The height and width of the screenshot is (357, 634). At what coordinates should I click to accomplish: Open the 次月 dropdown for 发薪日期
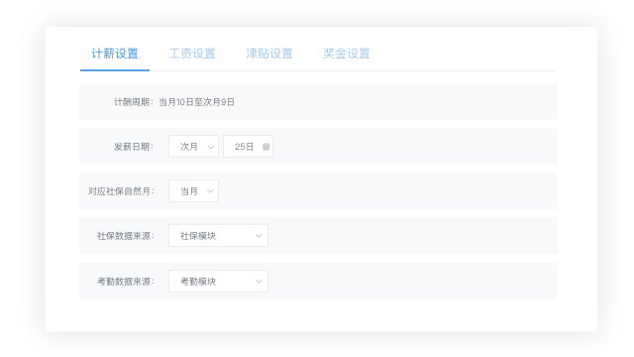(x=194, y=147)
